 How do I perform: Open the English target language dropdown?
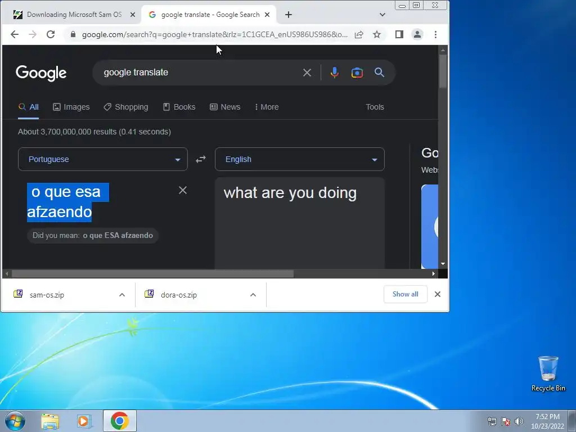click(300, 159)
